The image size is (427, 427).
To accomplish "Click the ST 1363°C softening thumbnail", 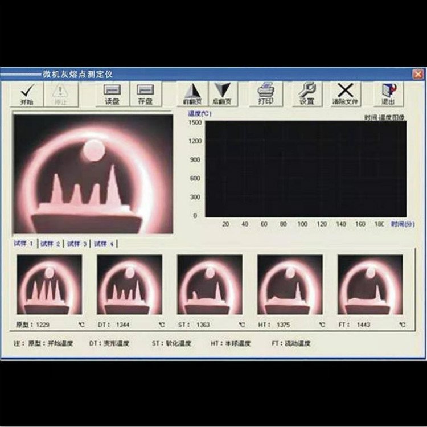I will tap(210, 284).
